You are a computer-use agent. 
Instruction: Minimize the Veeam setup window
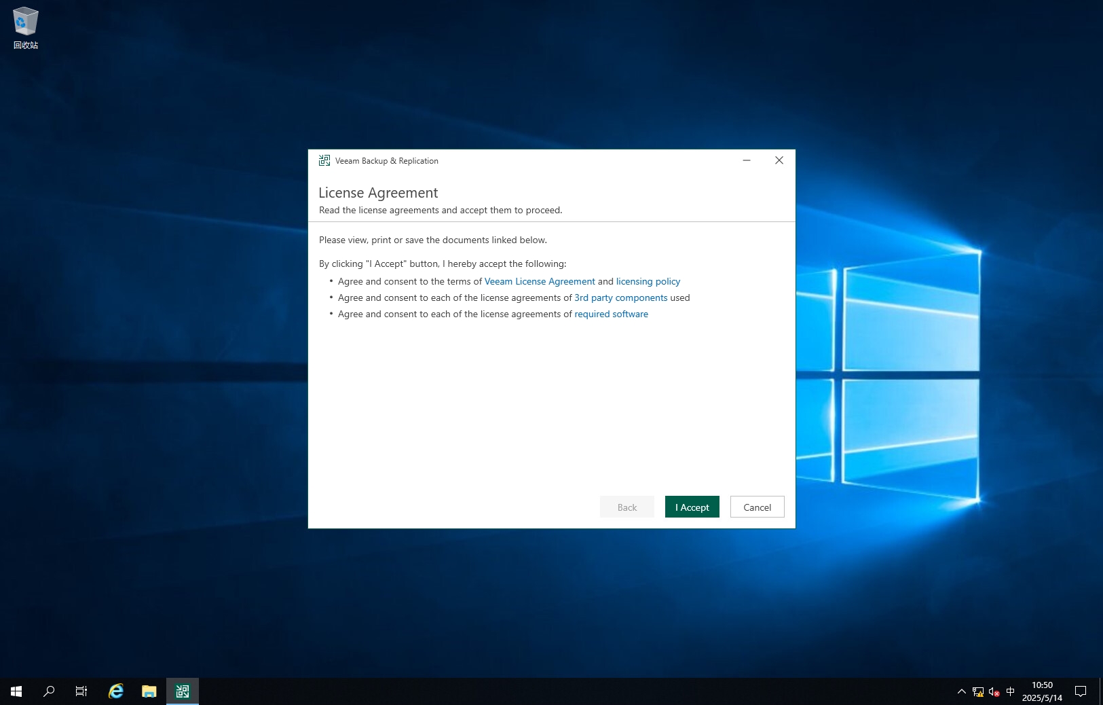coord(746,161)
